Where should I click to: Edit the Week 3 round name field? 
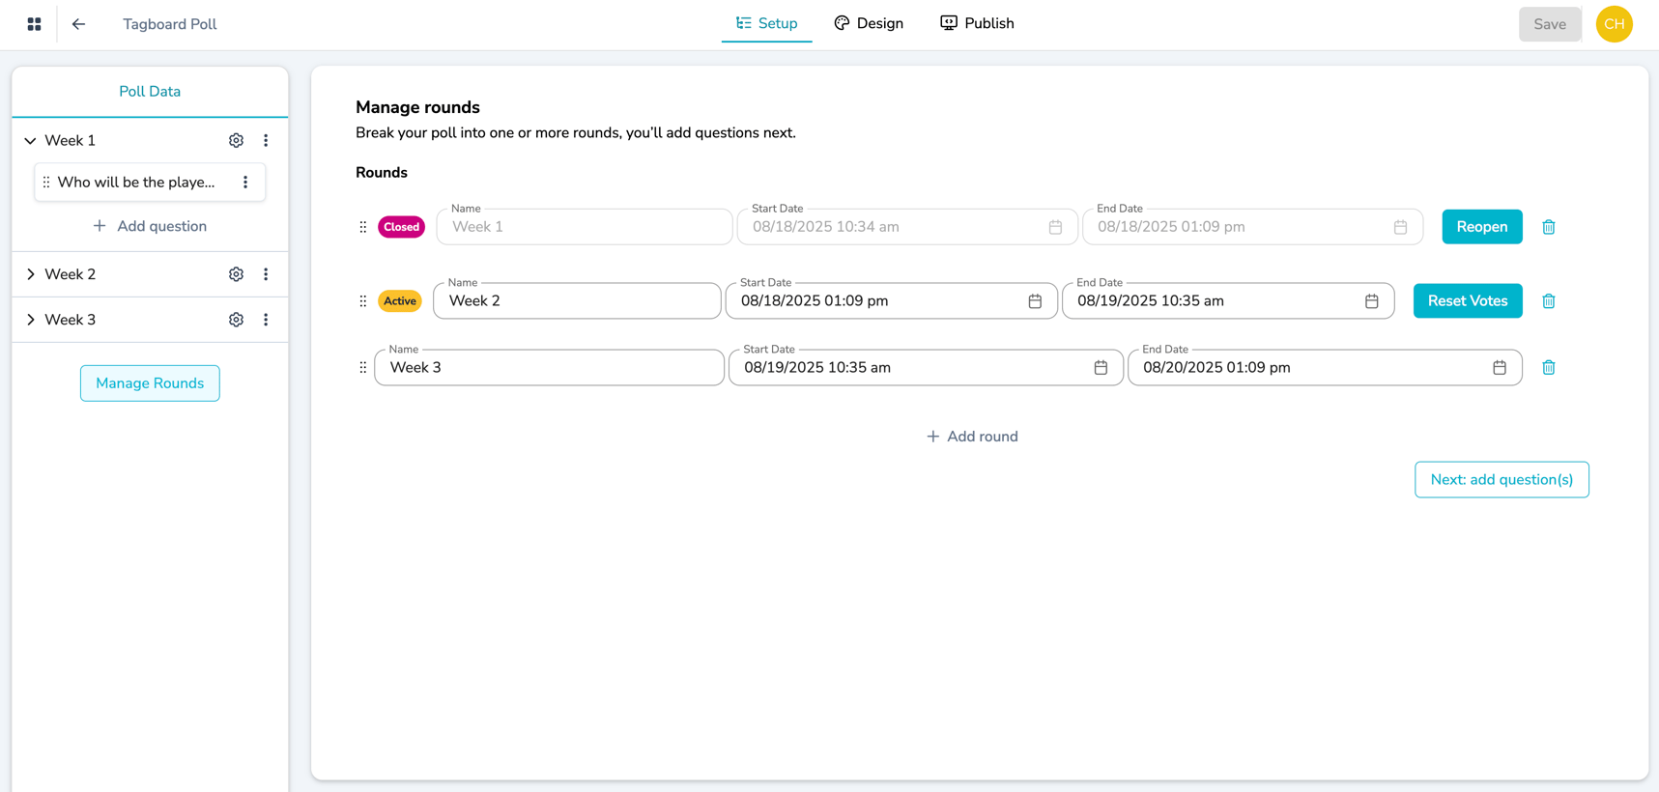[x=549, y=368]
